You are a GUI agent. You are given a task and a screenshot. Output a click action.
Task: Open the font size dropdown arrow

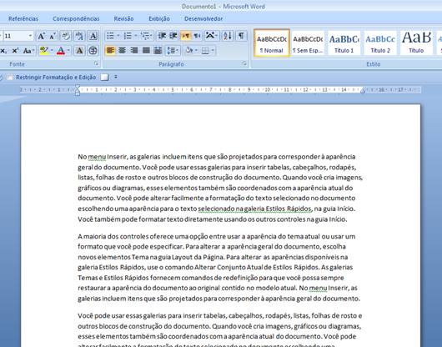click(30, 36)
